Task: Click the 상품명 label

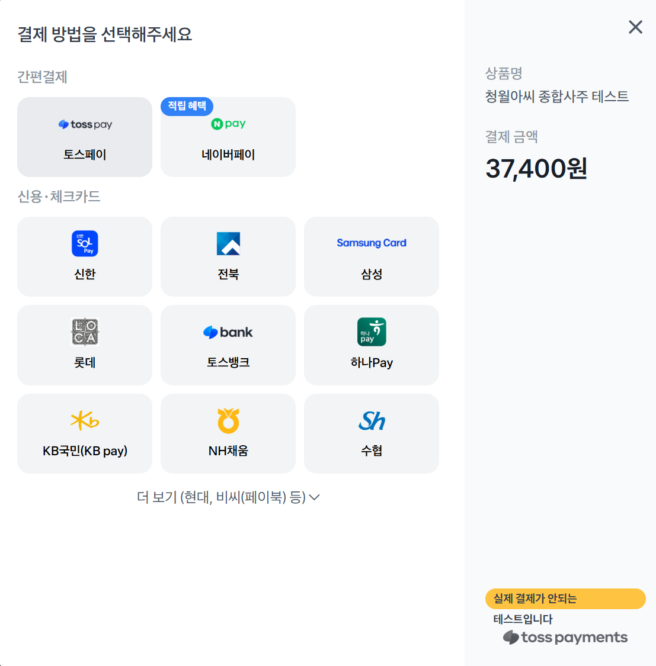Action: point(504,73)
